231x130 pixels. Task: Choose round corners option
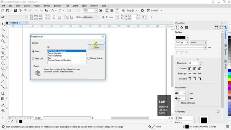[x=195, y=69]
